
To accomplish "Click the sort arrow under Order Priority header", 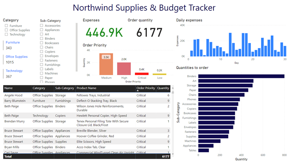I will tap(137, 91).
